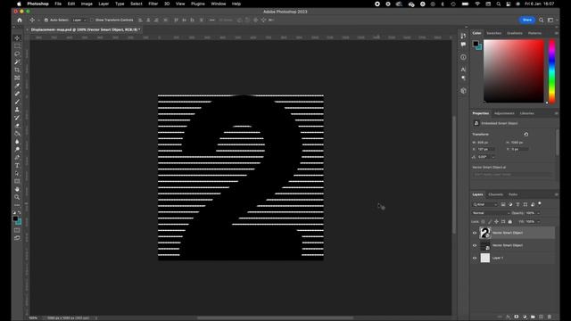
Task: Select the Frame tool
Action: tap(17, 78)
